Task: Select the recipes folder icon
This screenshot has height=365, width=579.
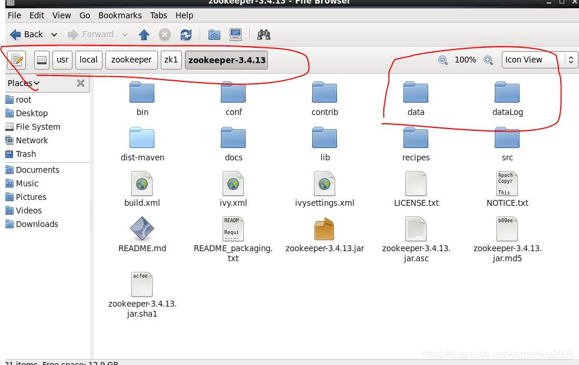Action: tap(416, 137)
